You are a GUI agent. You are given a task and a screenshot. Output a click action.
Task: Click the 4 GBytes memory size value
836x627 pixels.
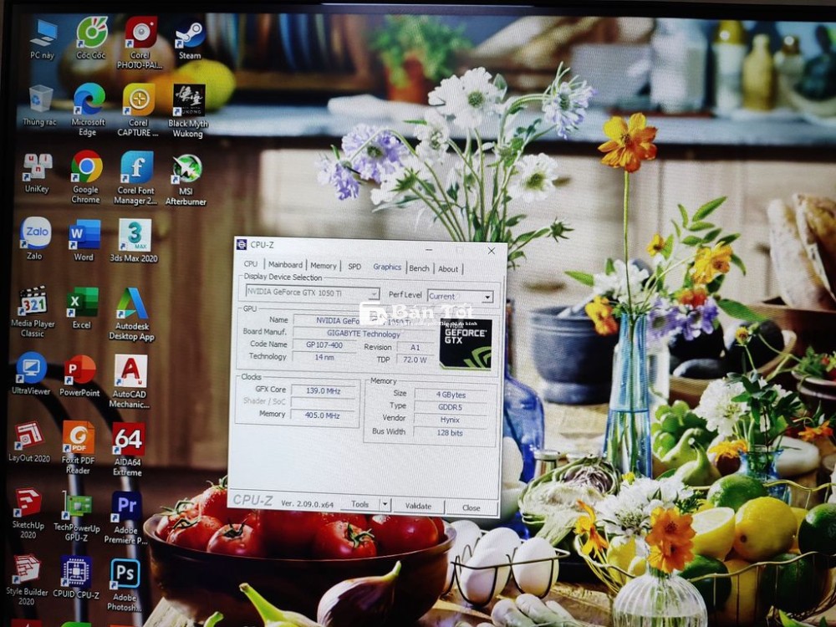451,395
